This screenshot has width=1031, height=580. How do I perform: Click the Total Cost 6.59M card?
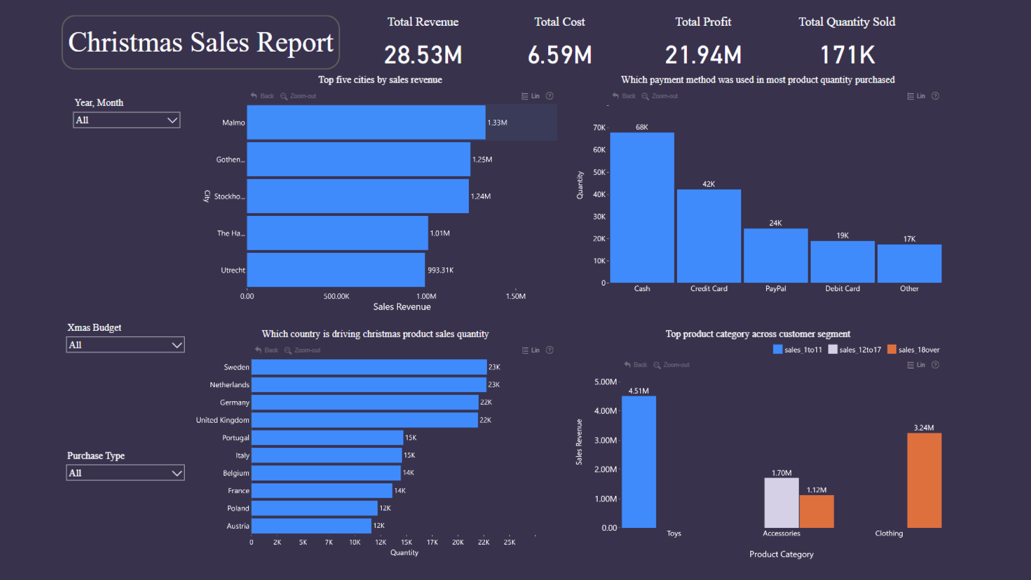(x=560, y=42)
